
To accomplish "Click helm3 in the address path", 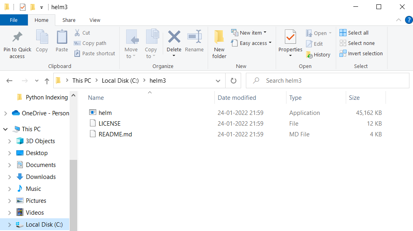I will [158, 80].
